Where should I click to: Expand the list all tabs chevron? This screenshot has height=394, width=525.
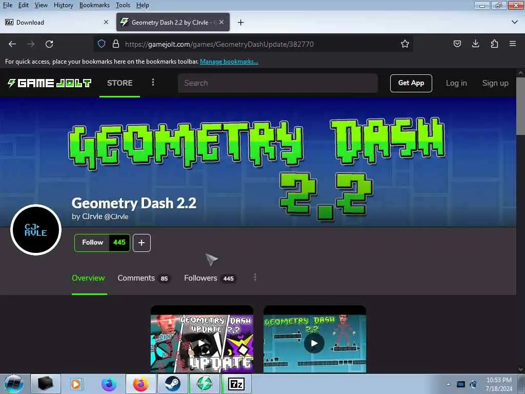click(515, 22)
